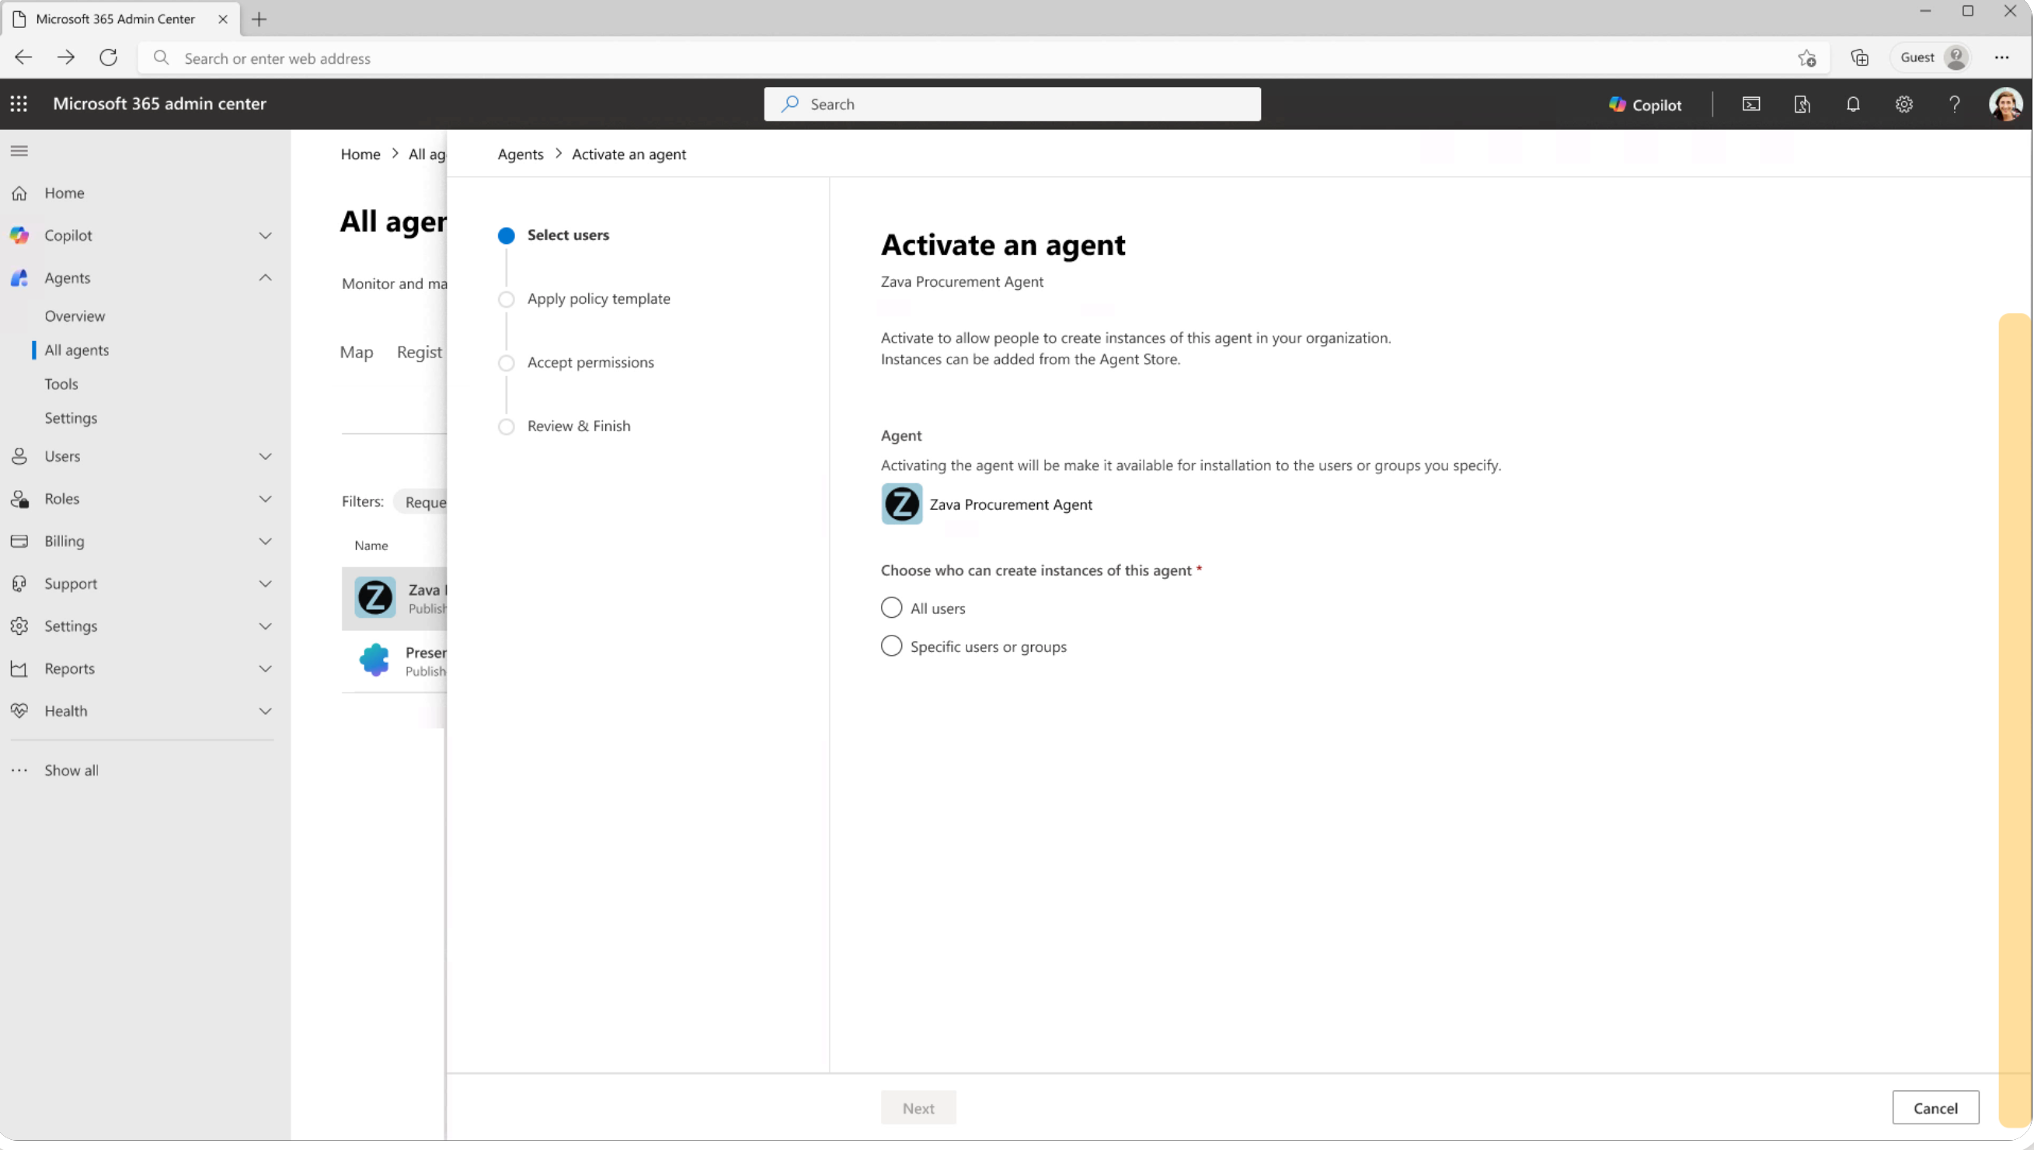This screenshot has height=1150, width=2034.
Task: Expand the Support nav section
Action: point(265,584)
